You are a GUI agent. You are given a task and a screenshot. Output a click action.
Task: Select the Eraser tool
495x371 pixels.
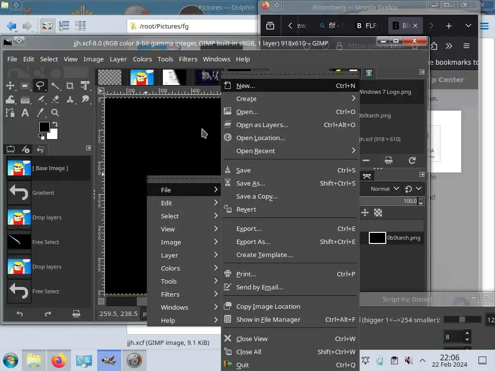tap(55, 100)
